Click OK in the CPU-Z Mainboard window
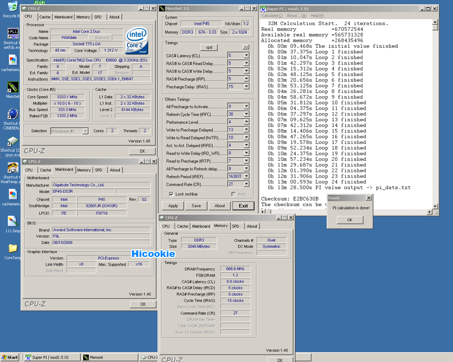Viewport: 453px width, 362px height. coord(143,304)
